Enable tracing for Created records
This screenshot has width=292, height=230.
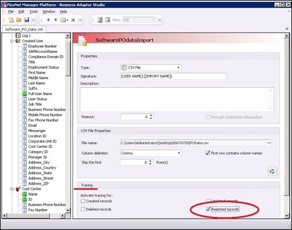click(83, 201)
